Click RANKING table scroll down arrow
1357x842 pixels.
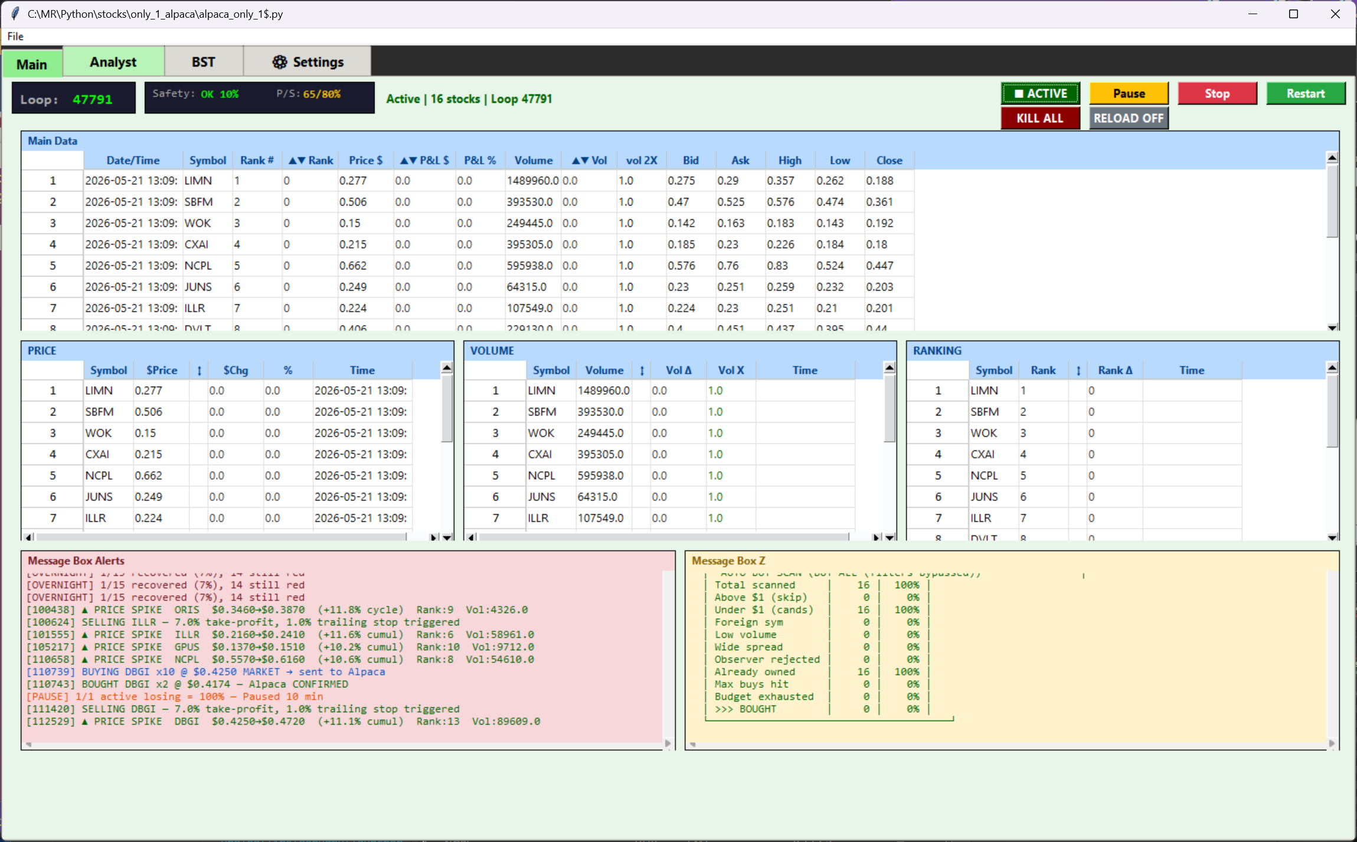point(1332,537)
